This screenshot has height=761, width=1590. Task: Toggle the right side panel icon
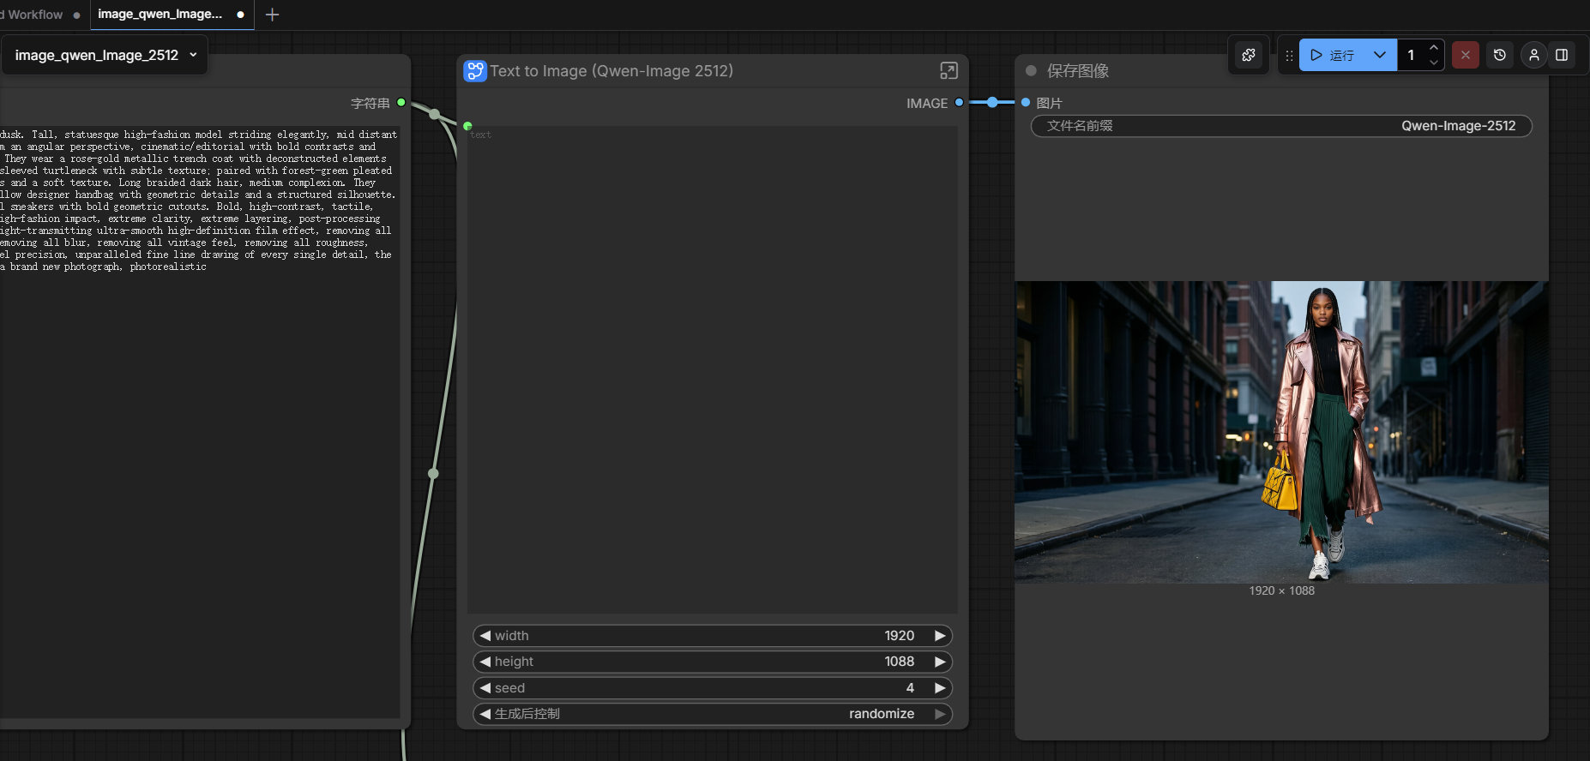[x=1562, y=55]
